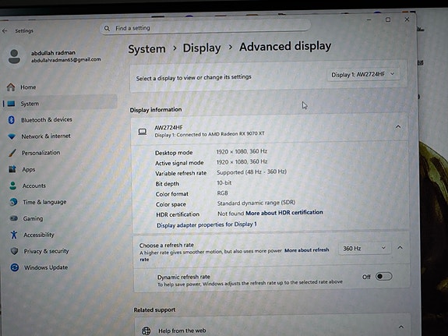Open Windows Update icon
The image size is (448, 336).
[15, 267]
